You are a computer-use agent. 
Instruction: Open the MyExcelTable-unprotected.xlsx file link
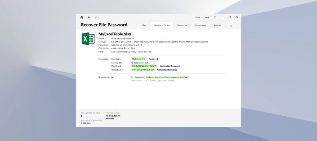tap(159, 77)
